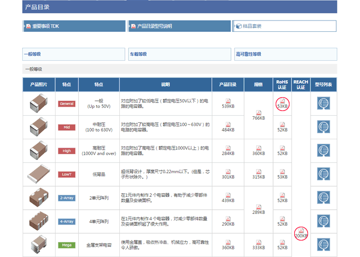Open model list icon for LowT row
The height and width of the screenshot is (257, 360).
pos(323,174)
